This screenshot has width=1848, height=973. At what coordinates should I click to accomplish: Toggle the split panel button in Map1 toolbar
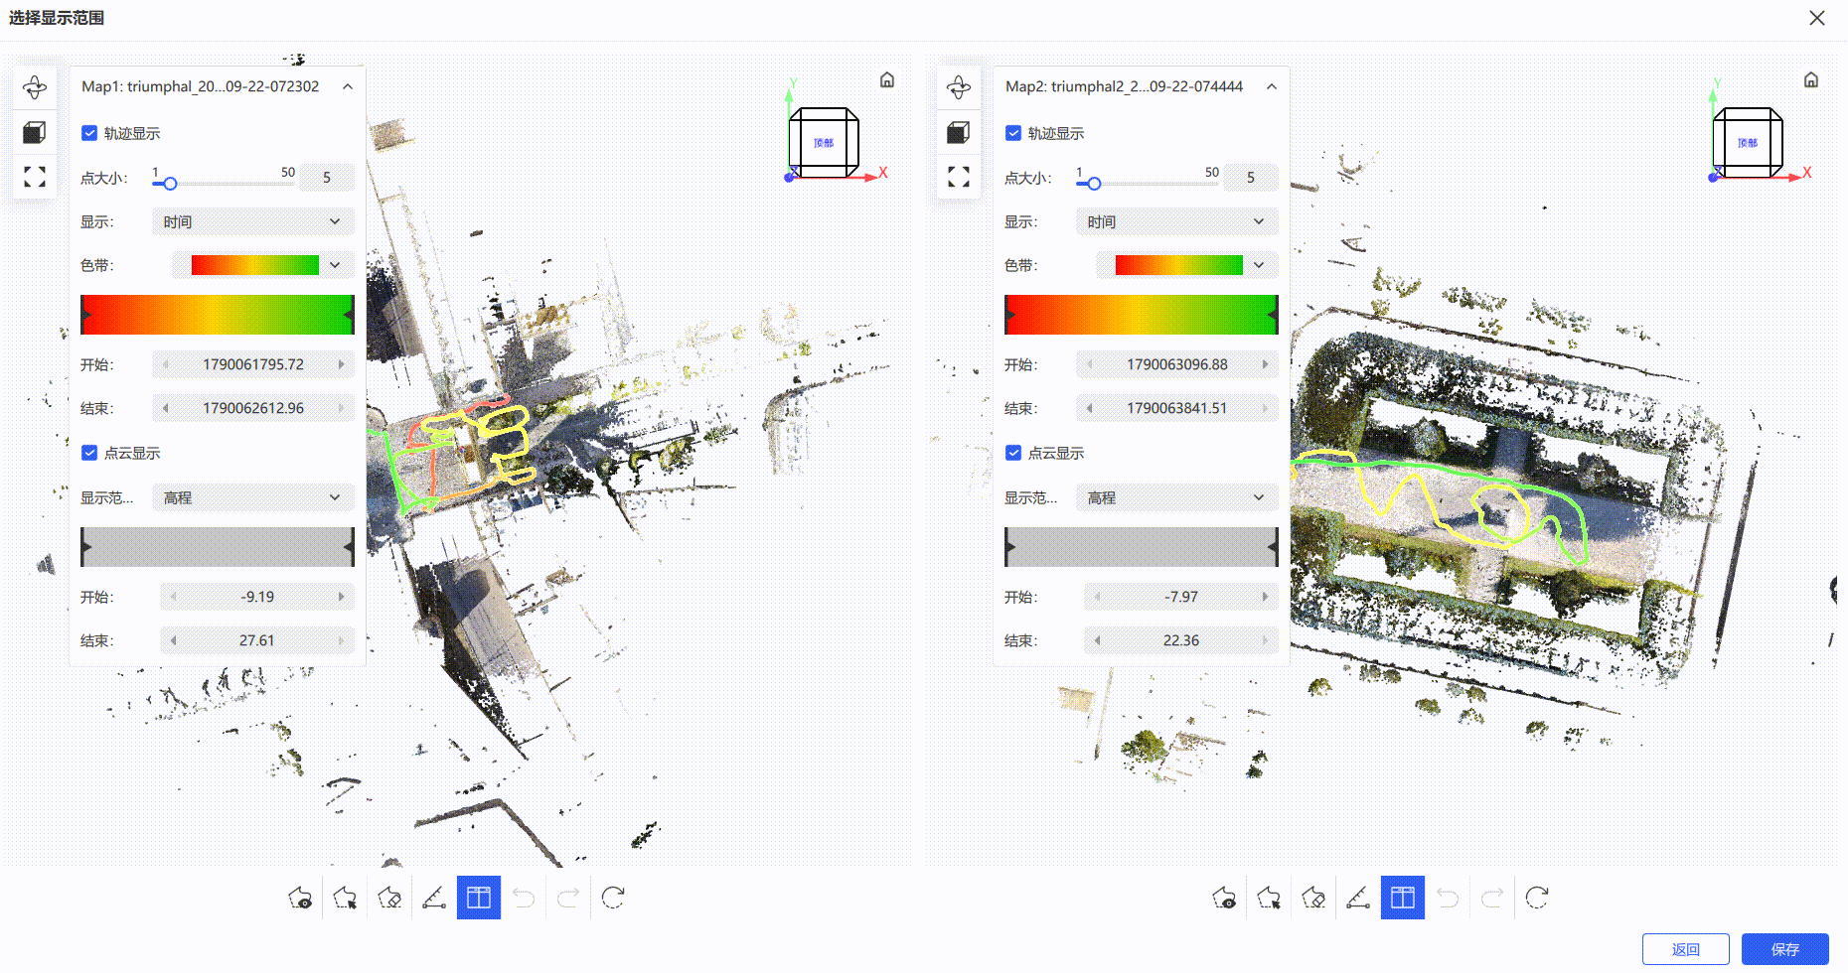click(479, 898)
